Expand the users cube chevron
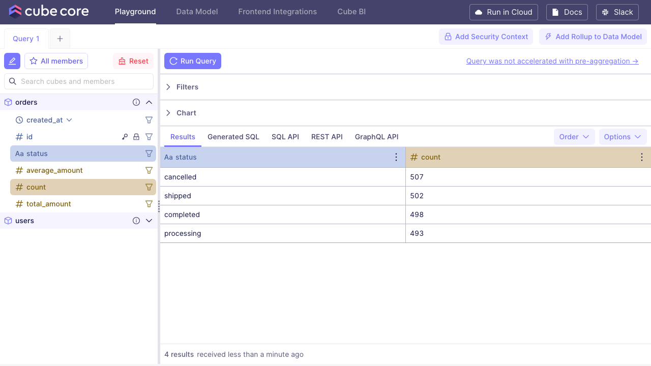Viewport: 651px width, 366px height. [x=149, y=221]
